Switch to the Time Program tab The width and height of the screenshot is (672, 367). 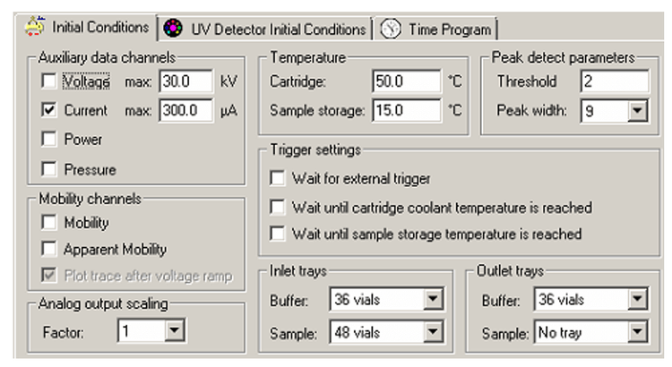[435, 30]
